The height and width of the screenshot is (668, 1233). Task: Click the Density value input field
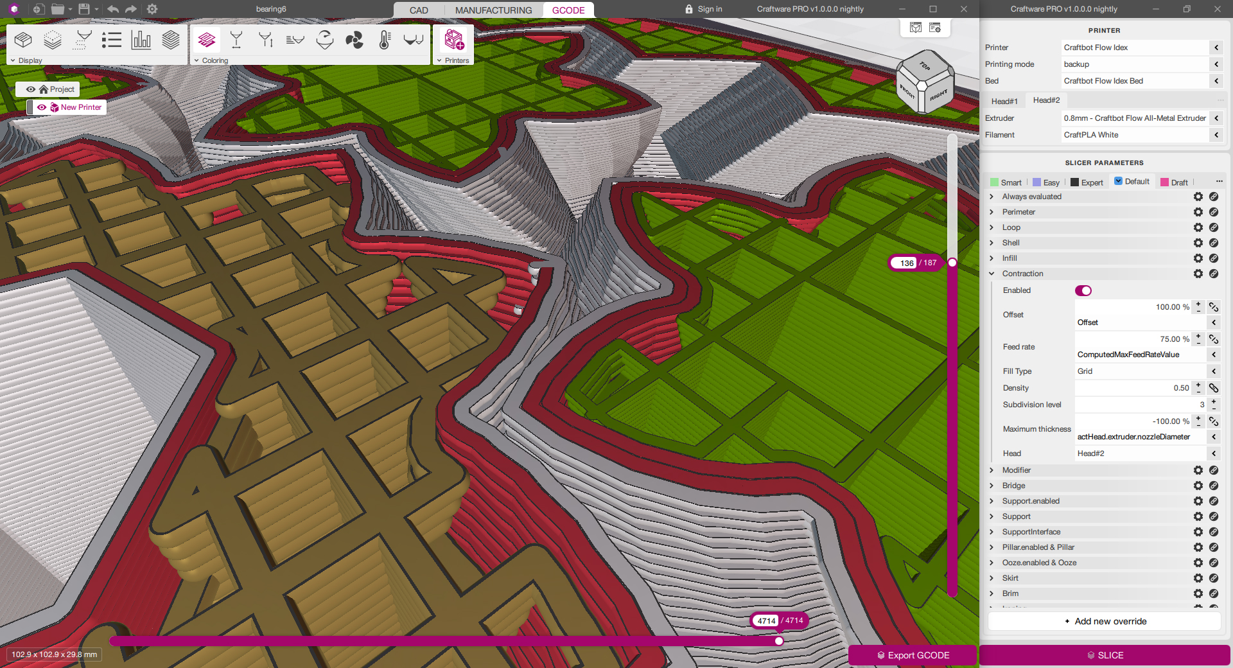pos(1133,388)
